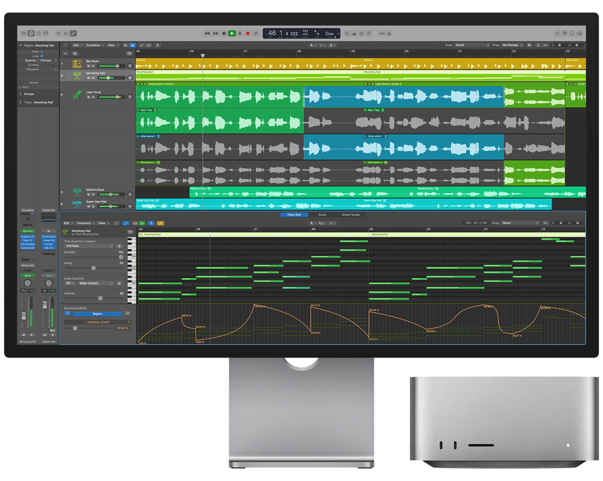Open the Drag dropdown set to No Overlap
The height and width of the screenshot is (481, 603).
[513, 45]
